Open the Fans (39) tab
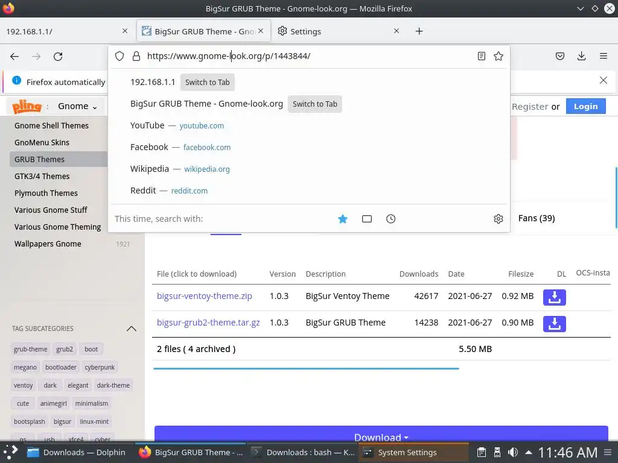Screen dimensions: 618x463 [537, 218]
